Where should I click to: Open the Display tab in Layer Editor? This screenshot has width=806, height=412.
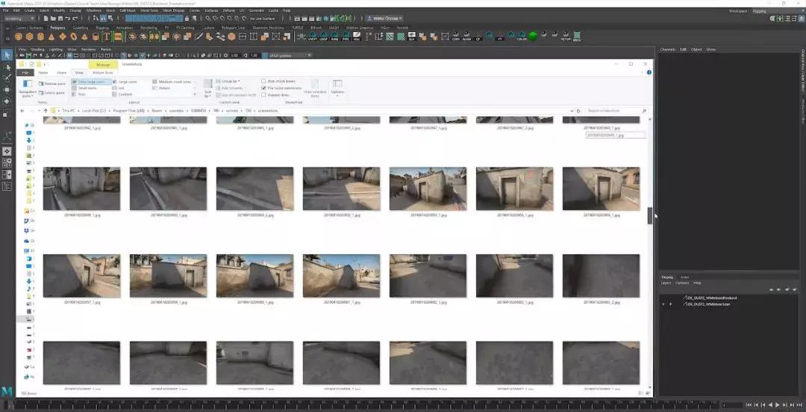[666, 277]
